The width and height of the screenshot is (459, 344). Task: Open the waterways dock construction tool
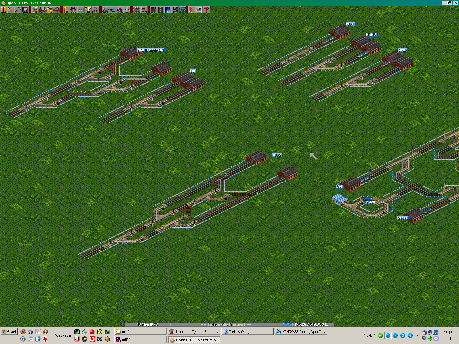point(168,10)
